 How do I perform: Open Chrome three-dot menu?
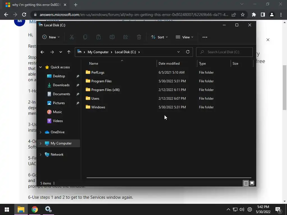(281, 15)
